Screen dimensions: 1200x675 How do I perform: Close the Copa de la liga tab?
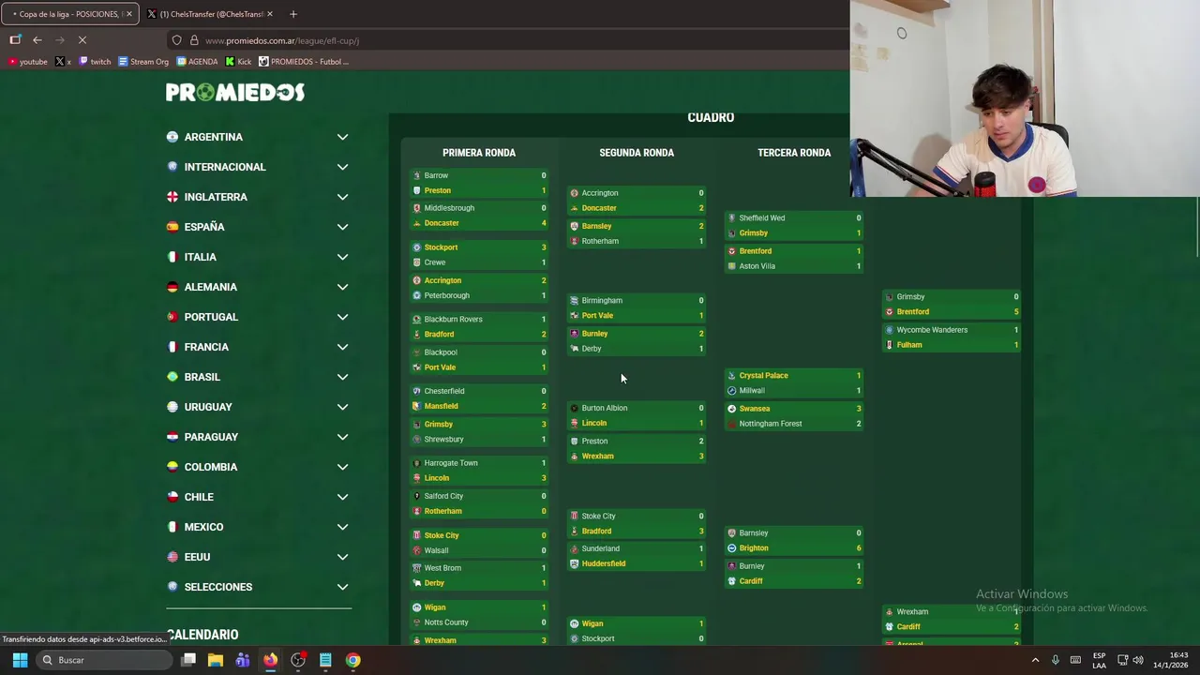click(129, 14)
